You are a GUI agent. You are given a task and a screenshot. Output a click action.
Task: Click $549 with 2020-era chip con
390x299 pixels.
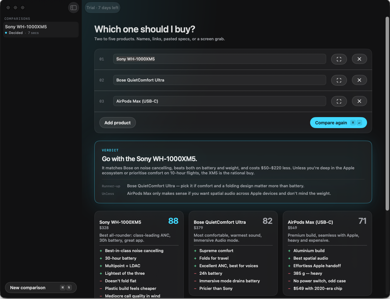[x=318, y=289]
